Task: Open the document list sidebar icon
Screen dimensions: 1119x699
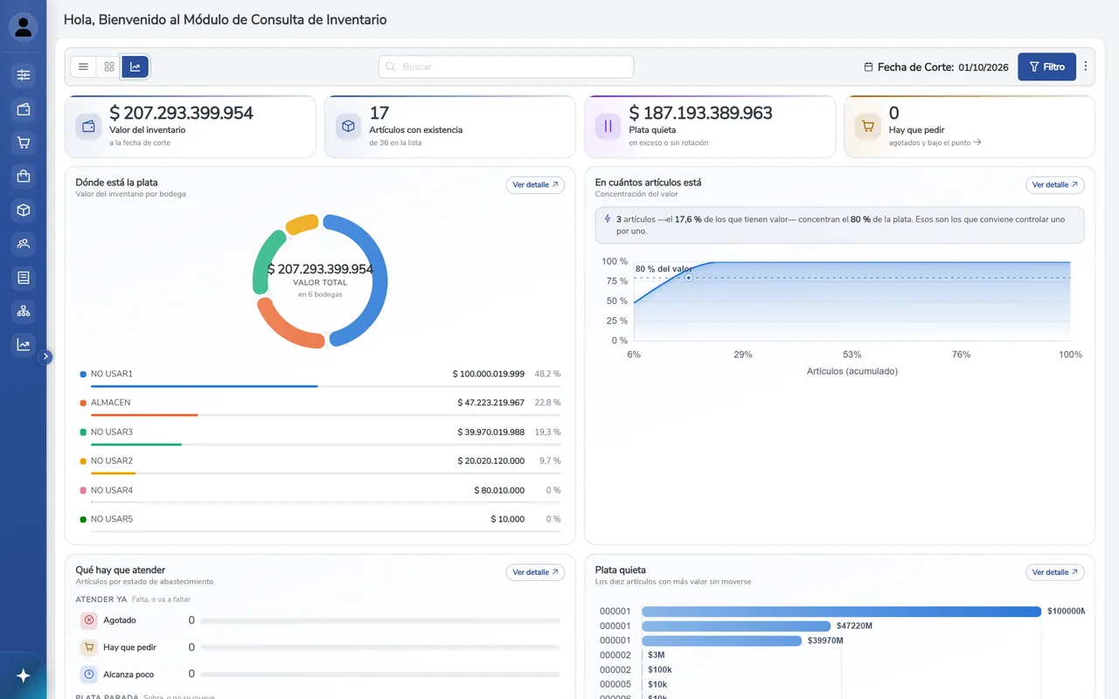Action: coord(24,277)
